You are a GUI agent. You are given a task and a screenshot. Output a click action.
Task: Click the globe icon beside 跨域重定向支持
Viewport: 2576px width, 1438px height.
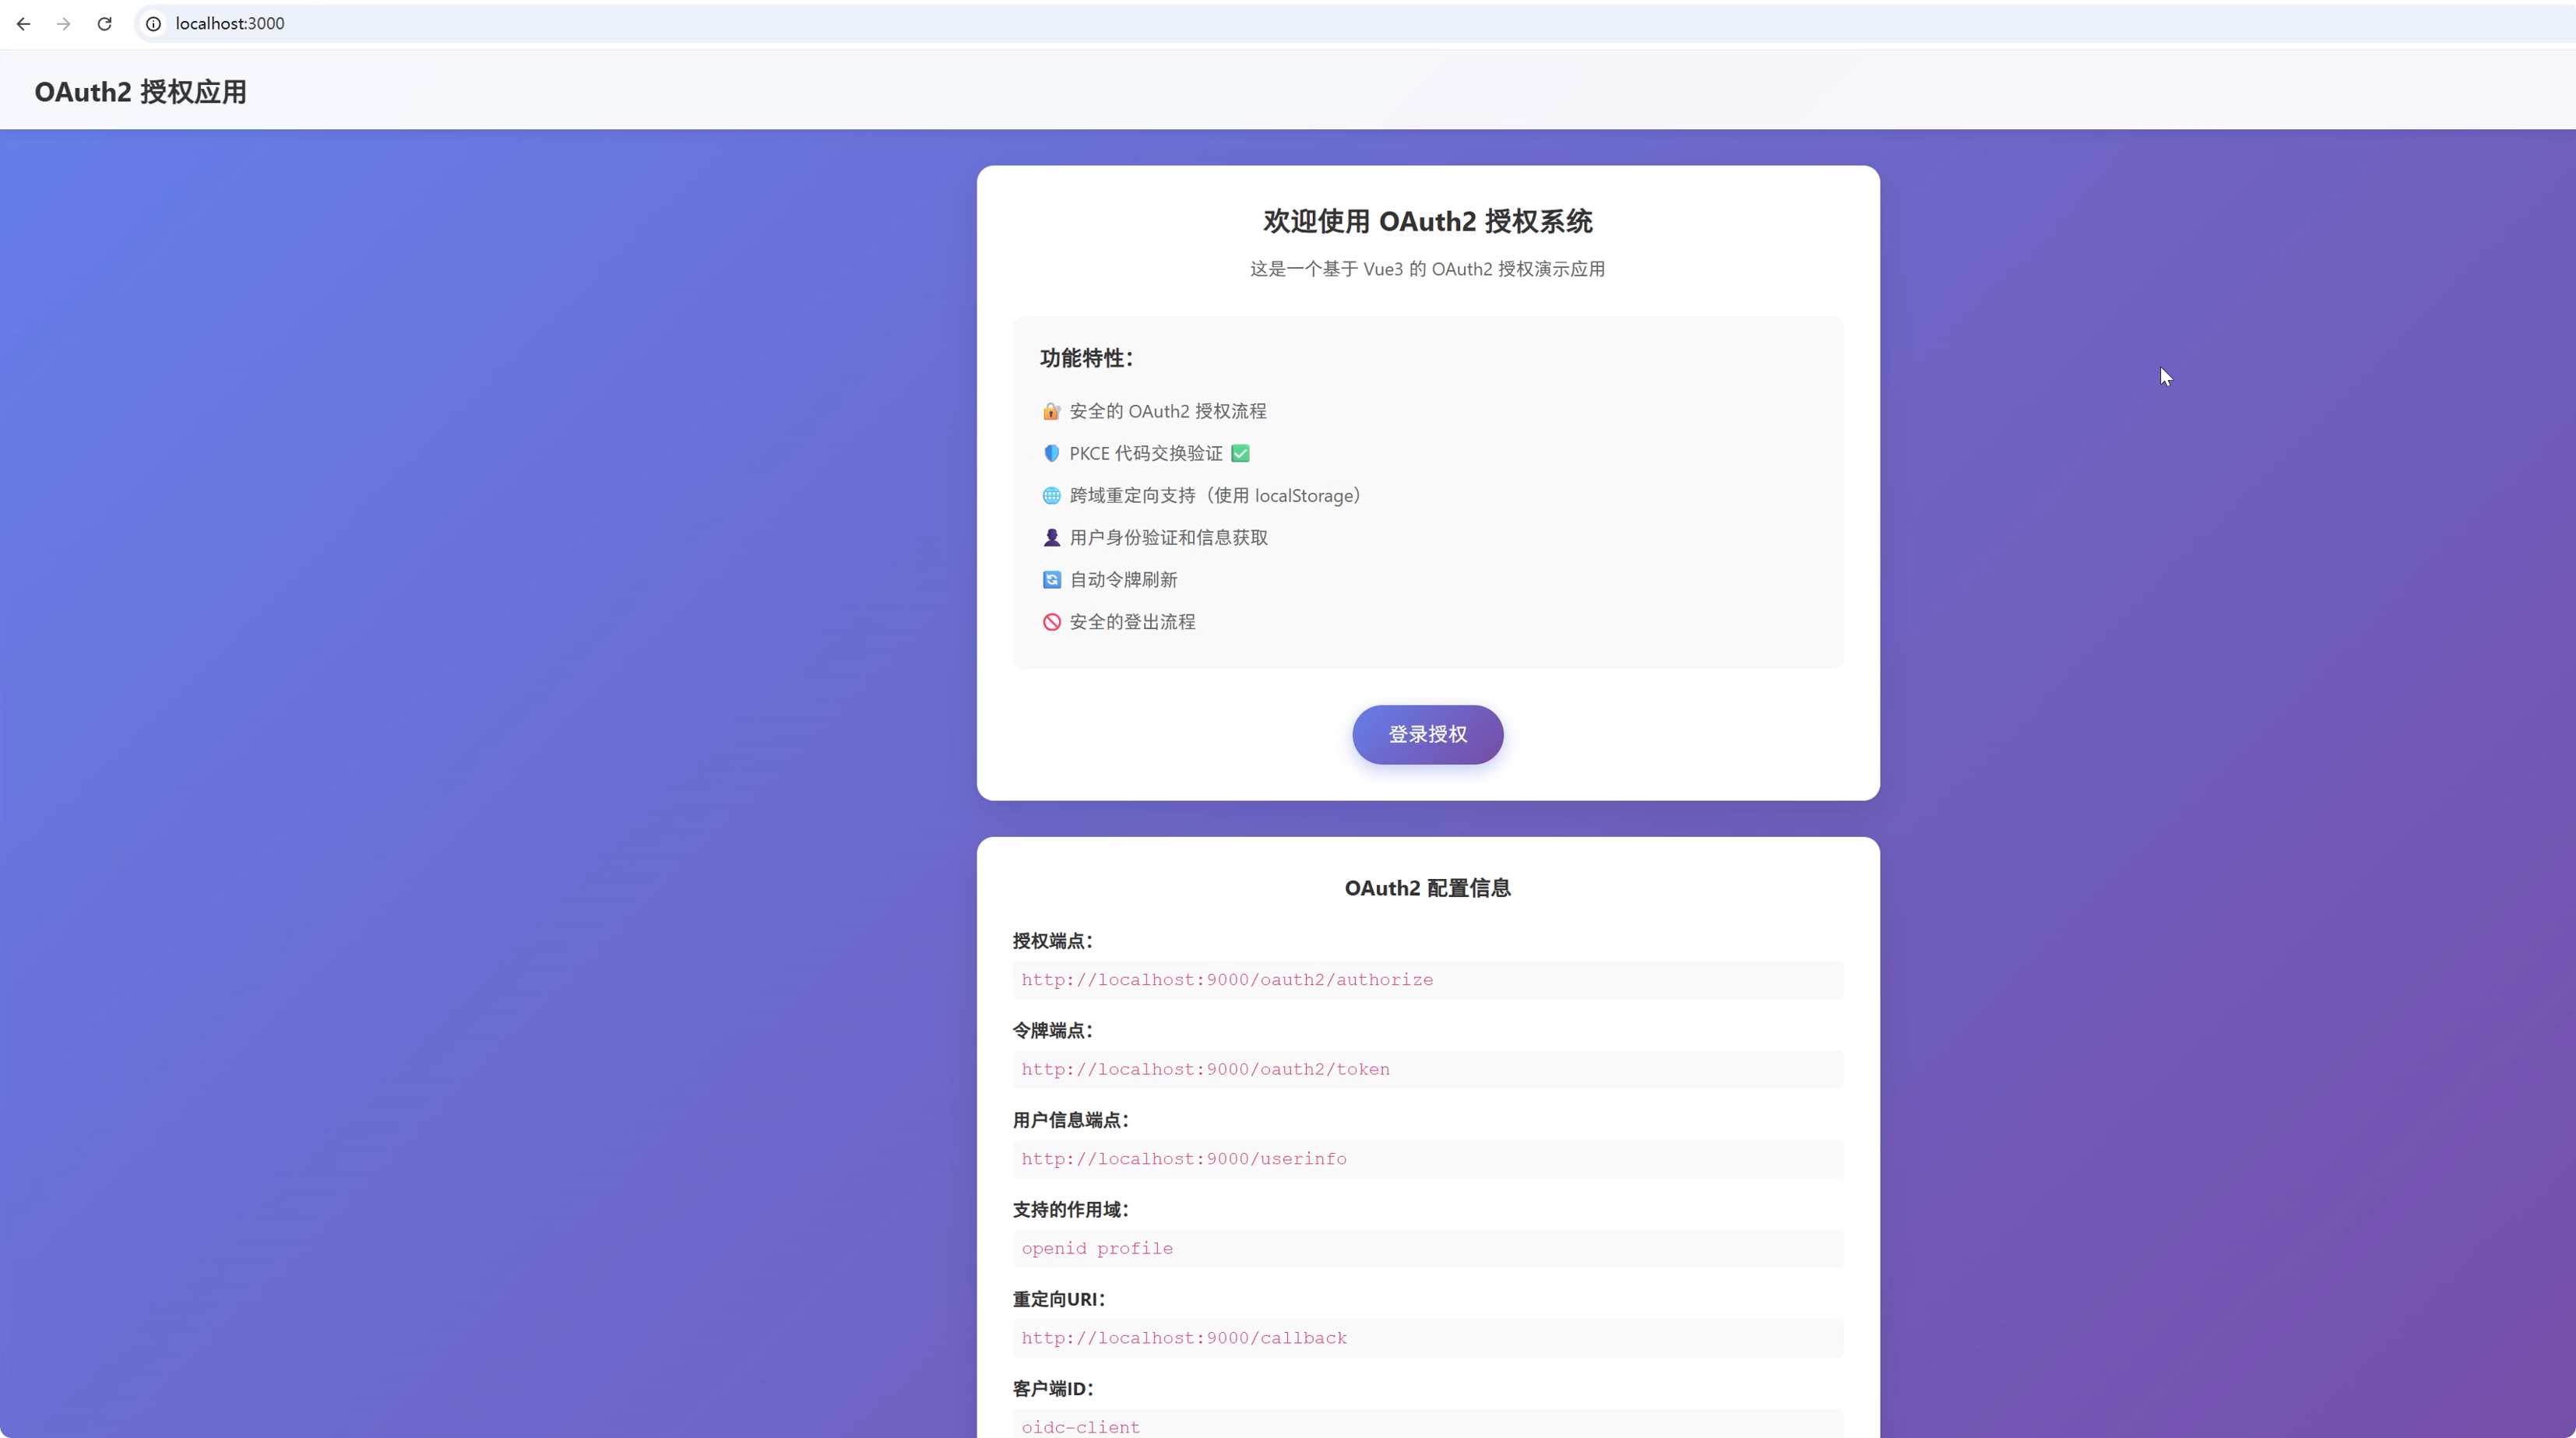(x=1051, y=496)
